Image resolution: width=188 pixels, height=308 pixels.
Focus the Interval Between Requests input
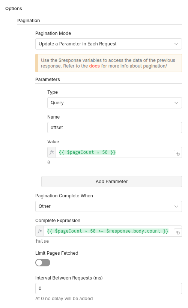click(108, 288)
